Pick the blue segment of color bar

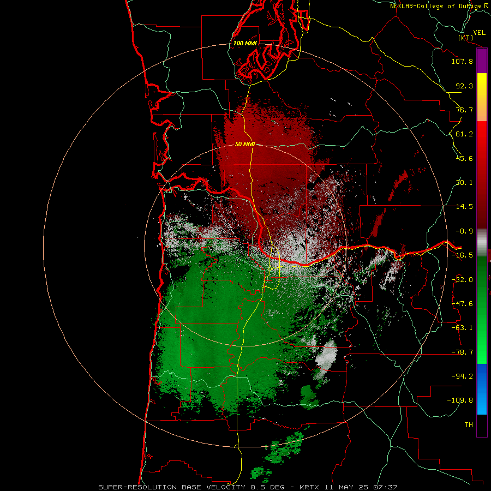[x=482, y=389]
